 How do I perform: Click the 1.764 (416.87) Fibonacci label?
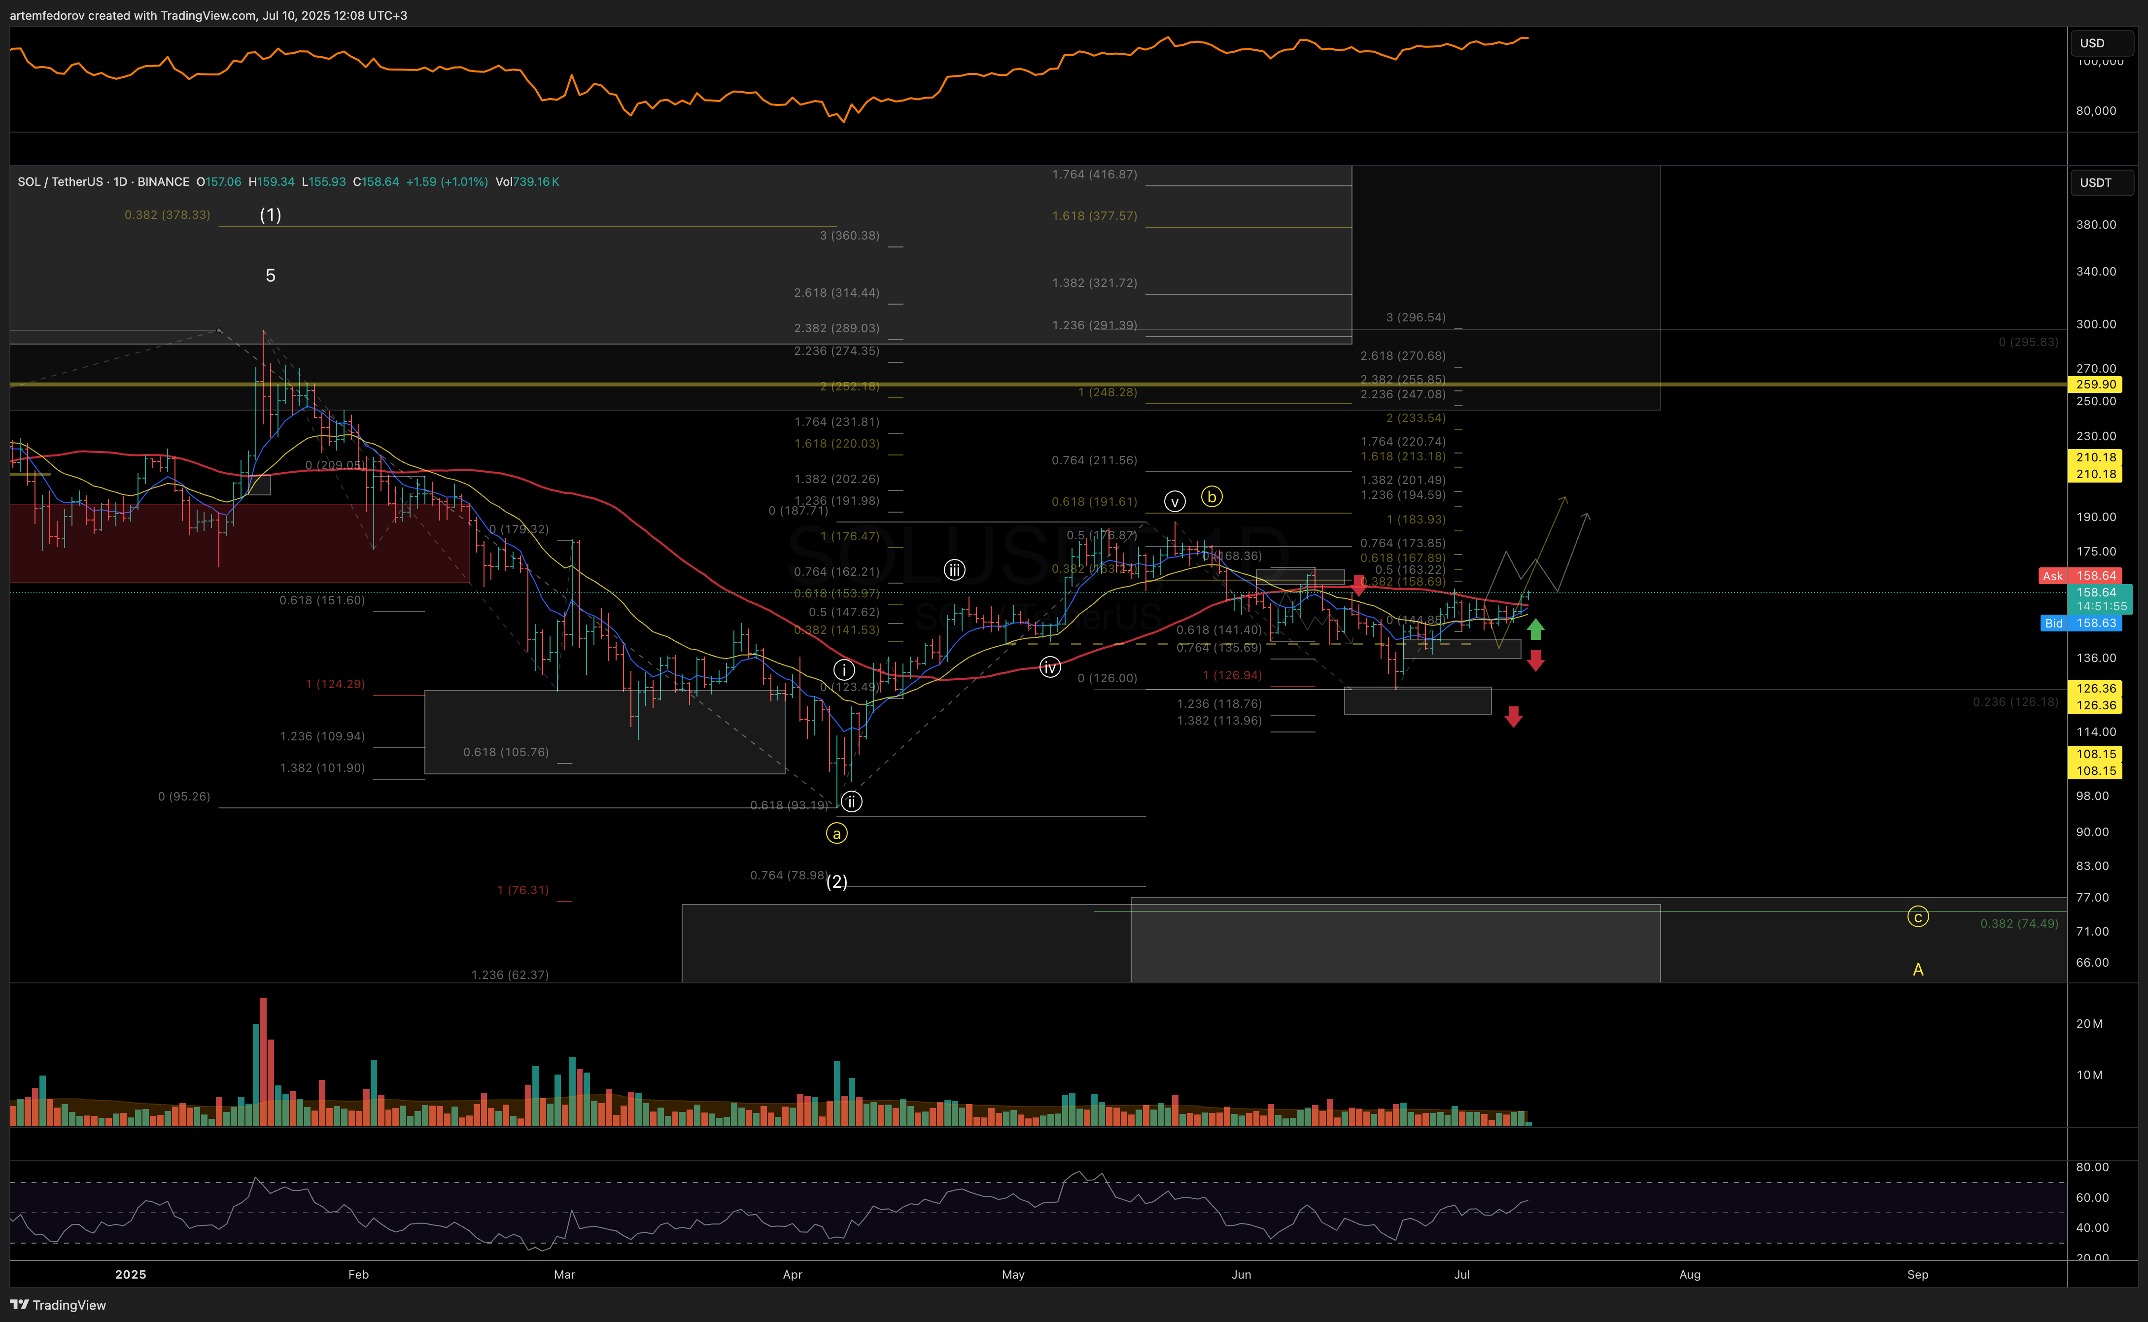[1095, 174]
